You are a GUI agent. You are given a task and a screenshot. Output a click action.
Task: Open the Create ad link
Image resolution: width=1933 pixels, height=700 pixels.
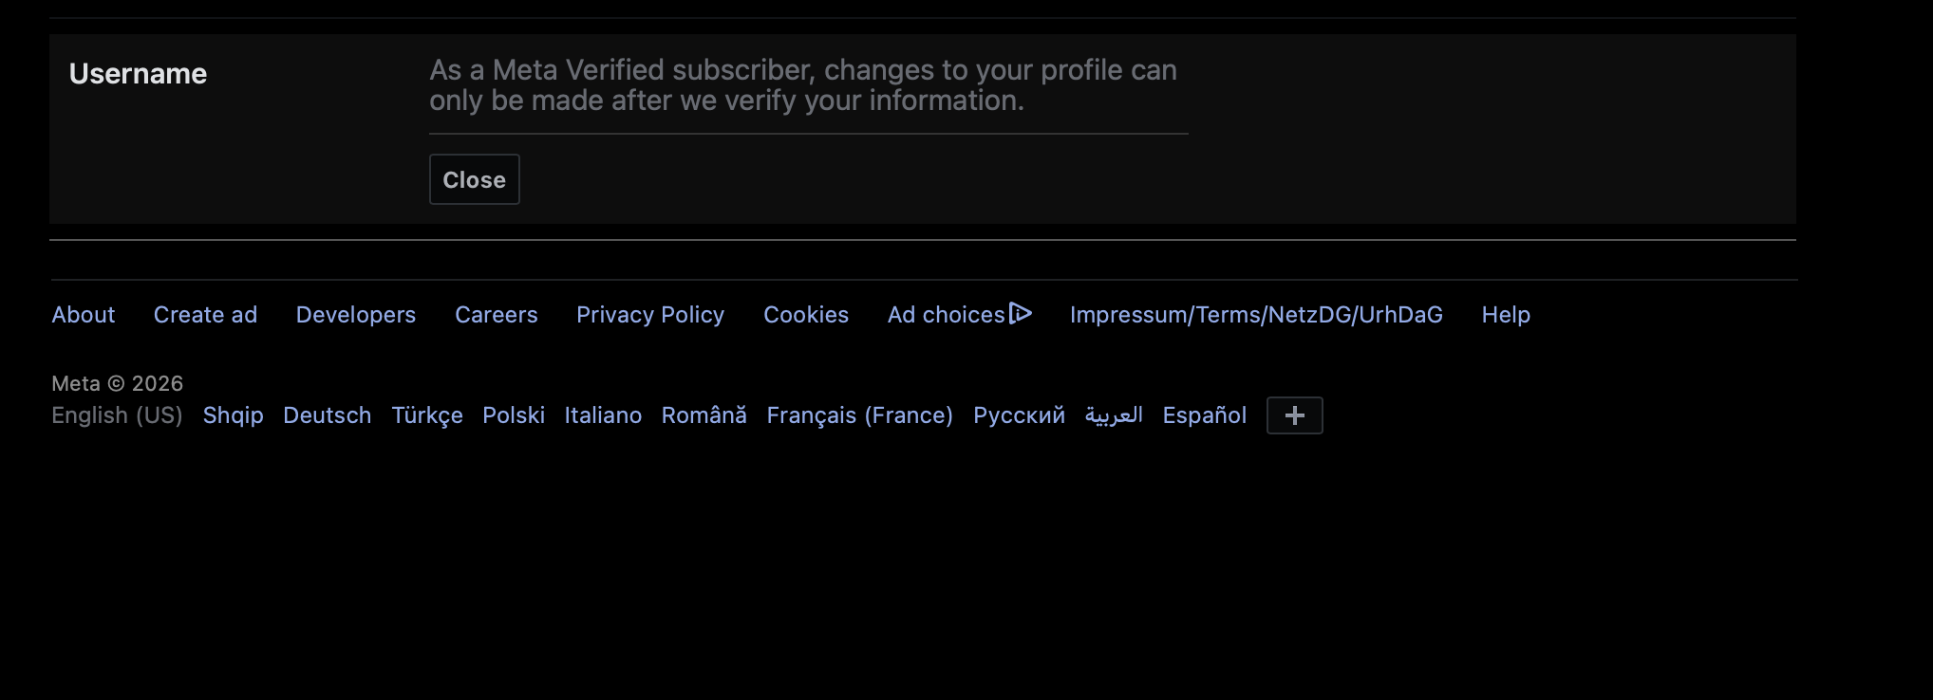(x=205, y=315)
